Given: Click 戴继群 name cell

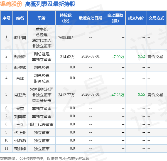Looking at the screenshot, I should pos(20,57).
